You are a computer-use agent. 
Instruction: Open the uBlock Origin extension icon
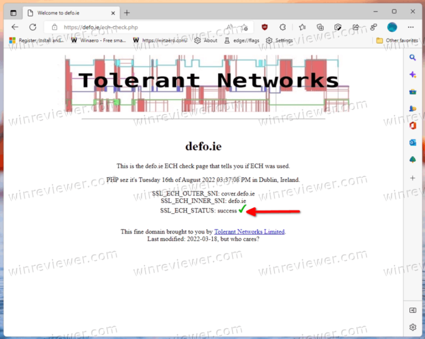coord(265,27)
